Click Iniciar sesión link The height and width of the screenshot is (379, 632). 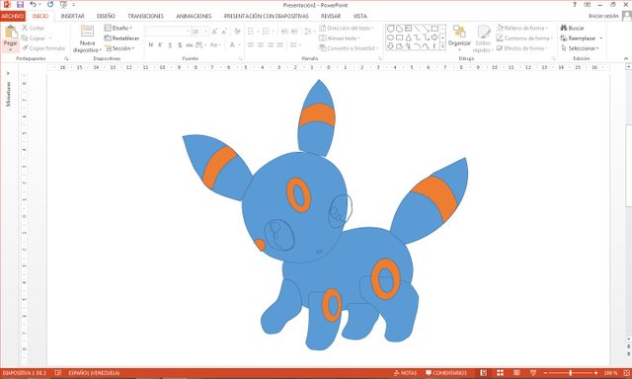pos(603,16)
